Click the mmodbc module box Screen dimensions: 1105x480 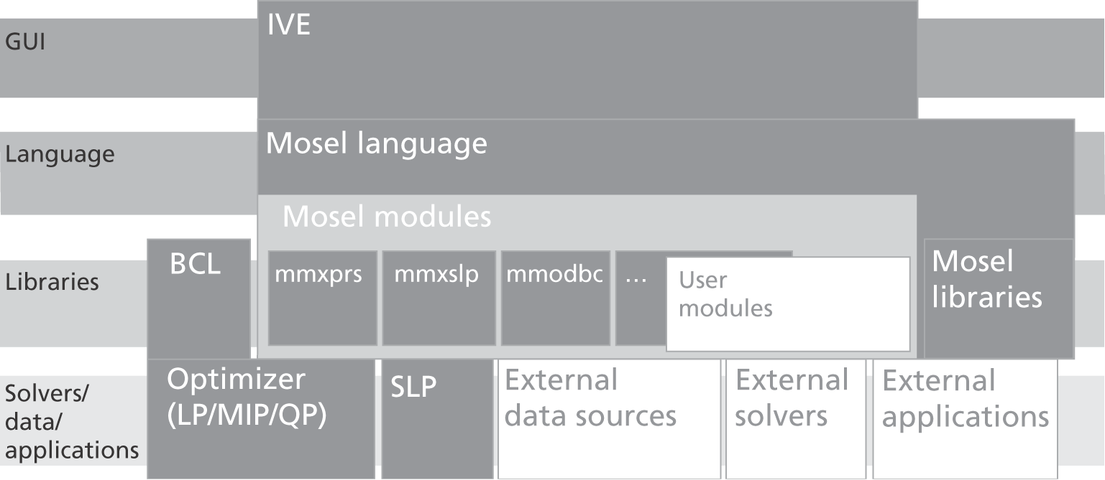(x=555, y=298)
